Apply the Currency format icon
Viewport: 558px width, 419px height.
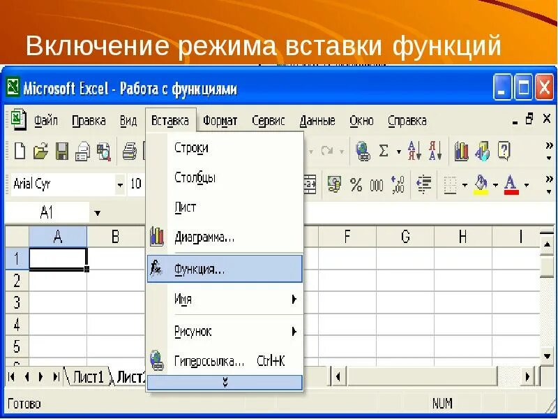tap(334, 184)
